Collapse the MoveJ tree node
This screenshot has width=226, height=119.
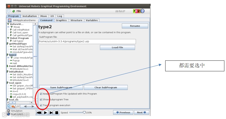[12, 27]
